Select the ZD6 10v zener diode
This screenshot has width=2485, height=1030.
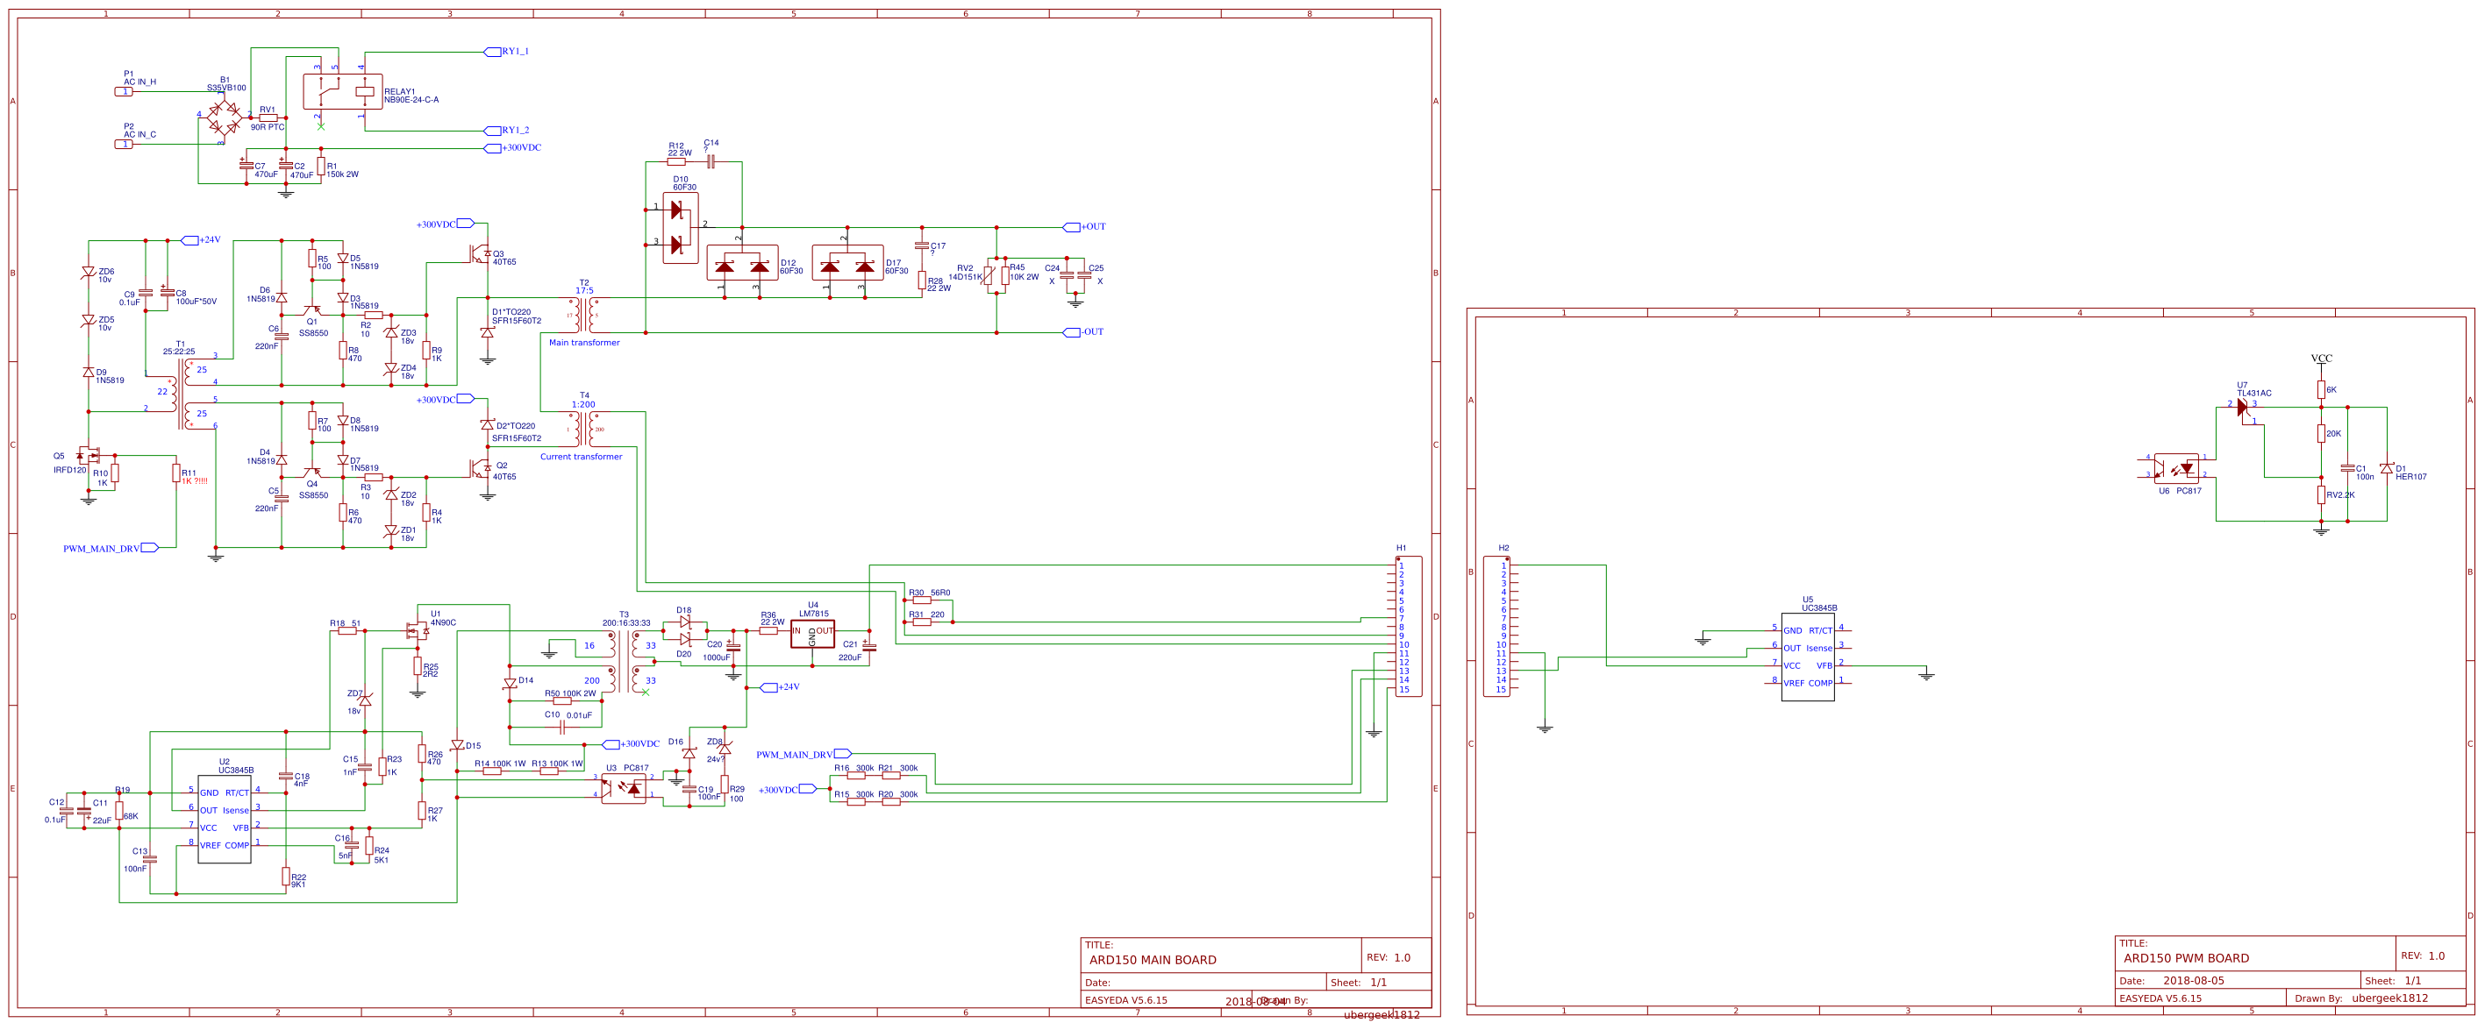89,273
